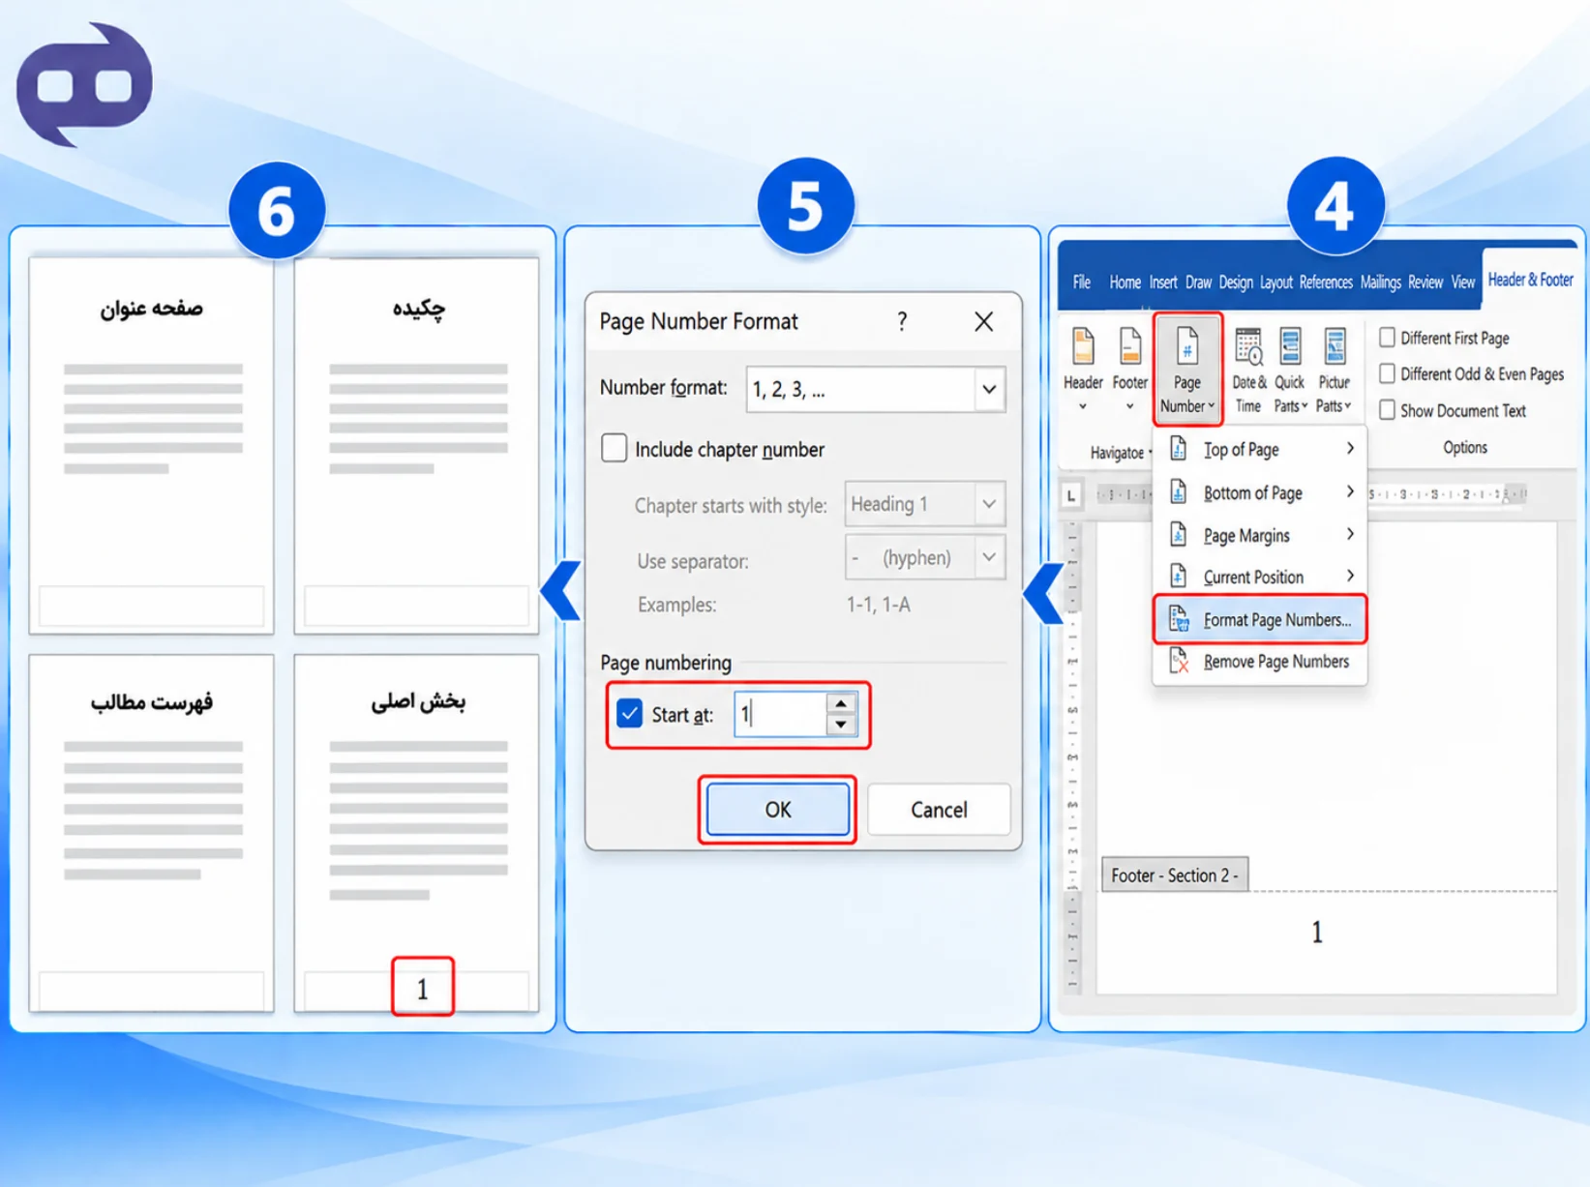1590x1187 pixels.
Task: Enable Different First Page checkbox
Action: [1388, 338]
